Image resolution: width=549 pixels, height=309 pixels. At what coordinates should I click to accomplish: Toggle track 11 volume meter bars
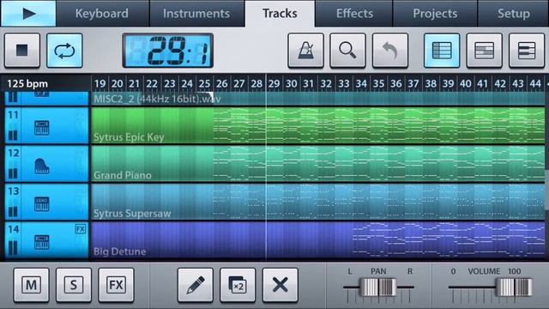(13, 136)
